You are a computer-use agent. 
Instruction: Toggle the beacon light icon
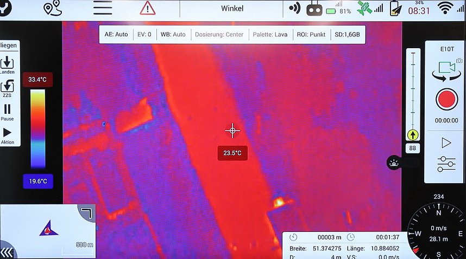(x=394, y=163)
